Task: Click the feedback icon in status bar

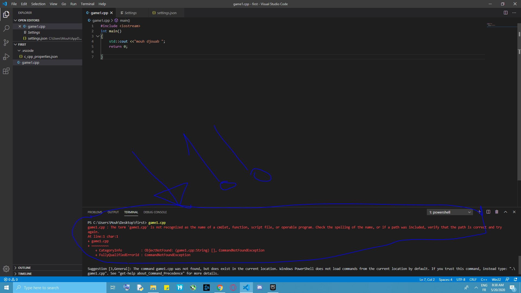Action: (507, 279)
